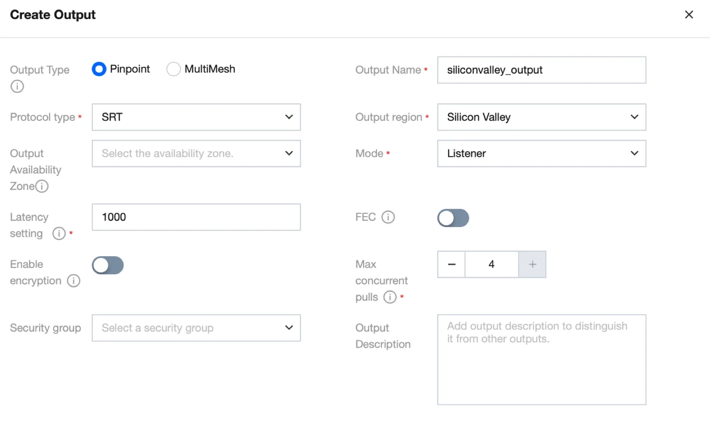Click the Latency setting info icon

59,233
